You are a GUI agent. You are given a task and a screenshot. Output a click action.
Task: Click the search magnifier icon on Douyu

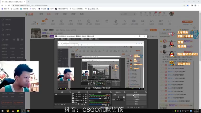(134, 14)
